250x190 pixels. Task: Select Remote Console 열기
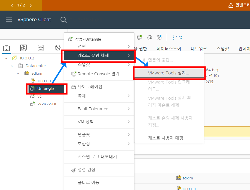pyautogui.click(x=99, y=74)
